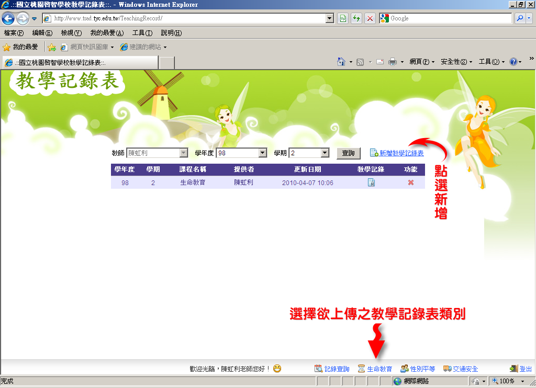Screen dimensions: 536x388
Task: Click the 查詢 button
Action: 348,153
